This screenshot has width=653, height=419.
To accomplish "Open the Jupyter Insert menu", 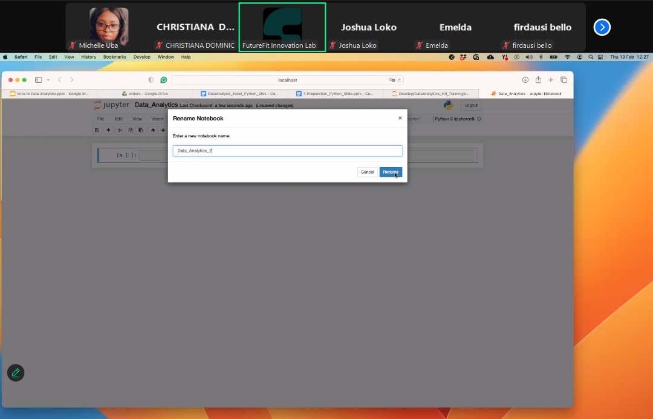I will pos(158,119).
